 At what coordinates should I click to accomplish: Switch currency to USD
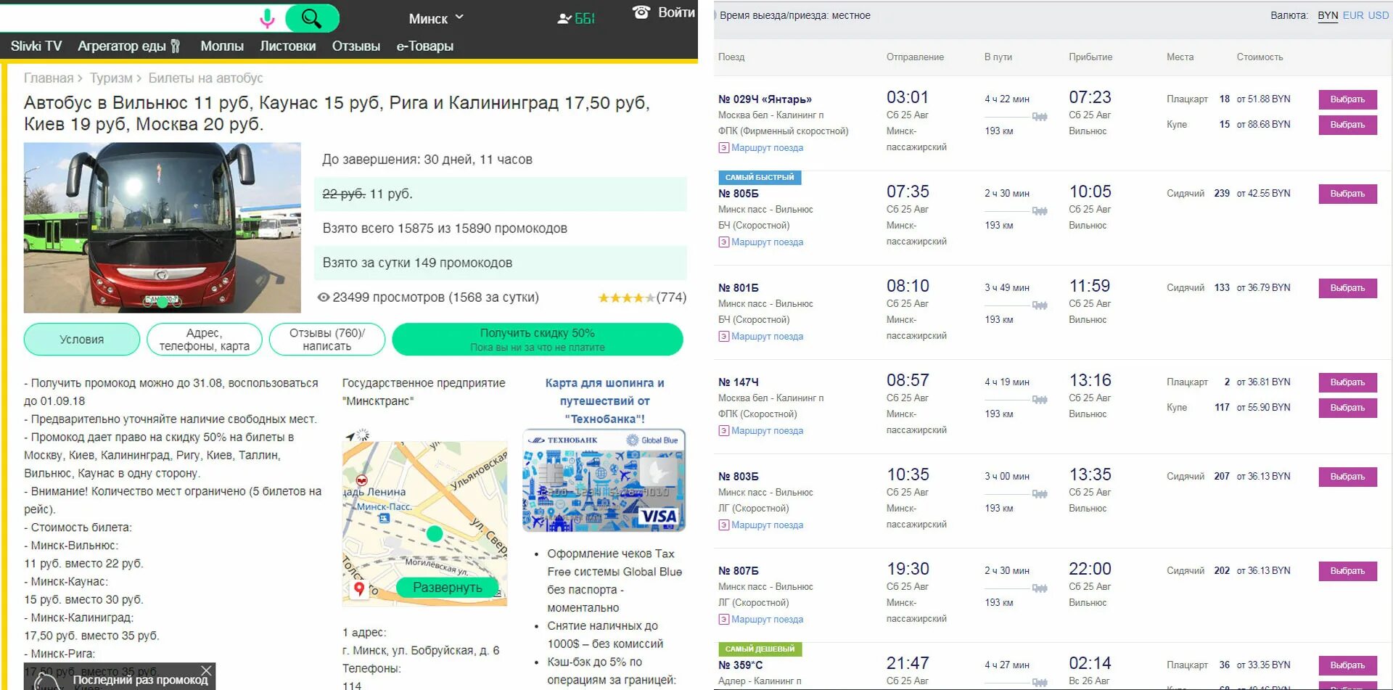click(x=1378, y=15)
